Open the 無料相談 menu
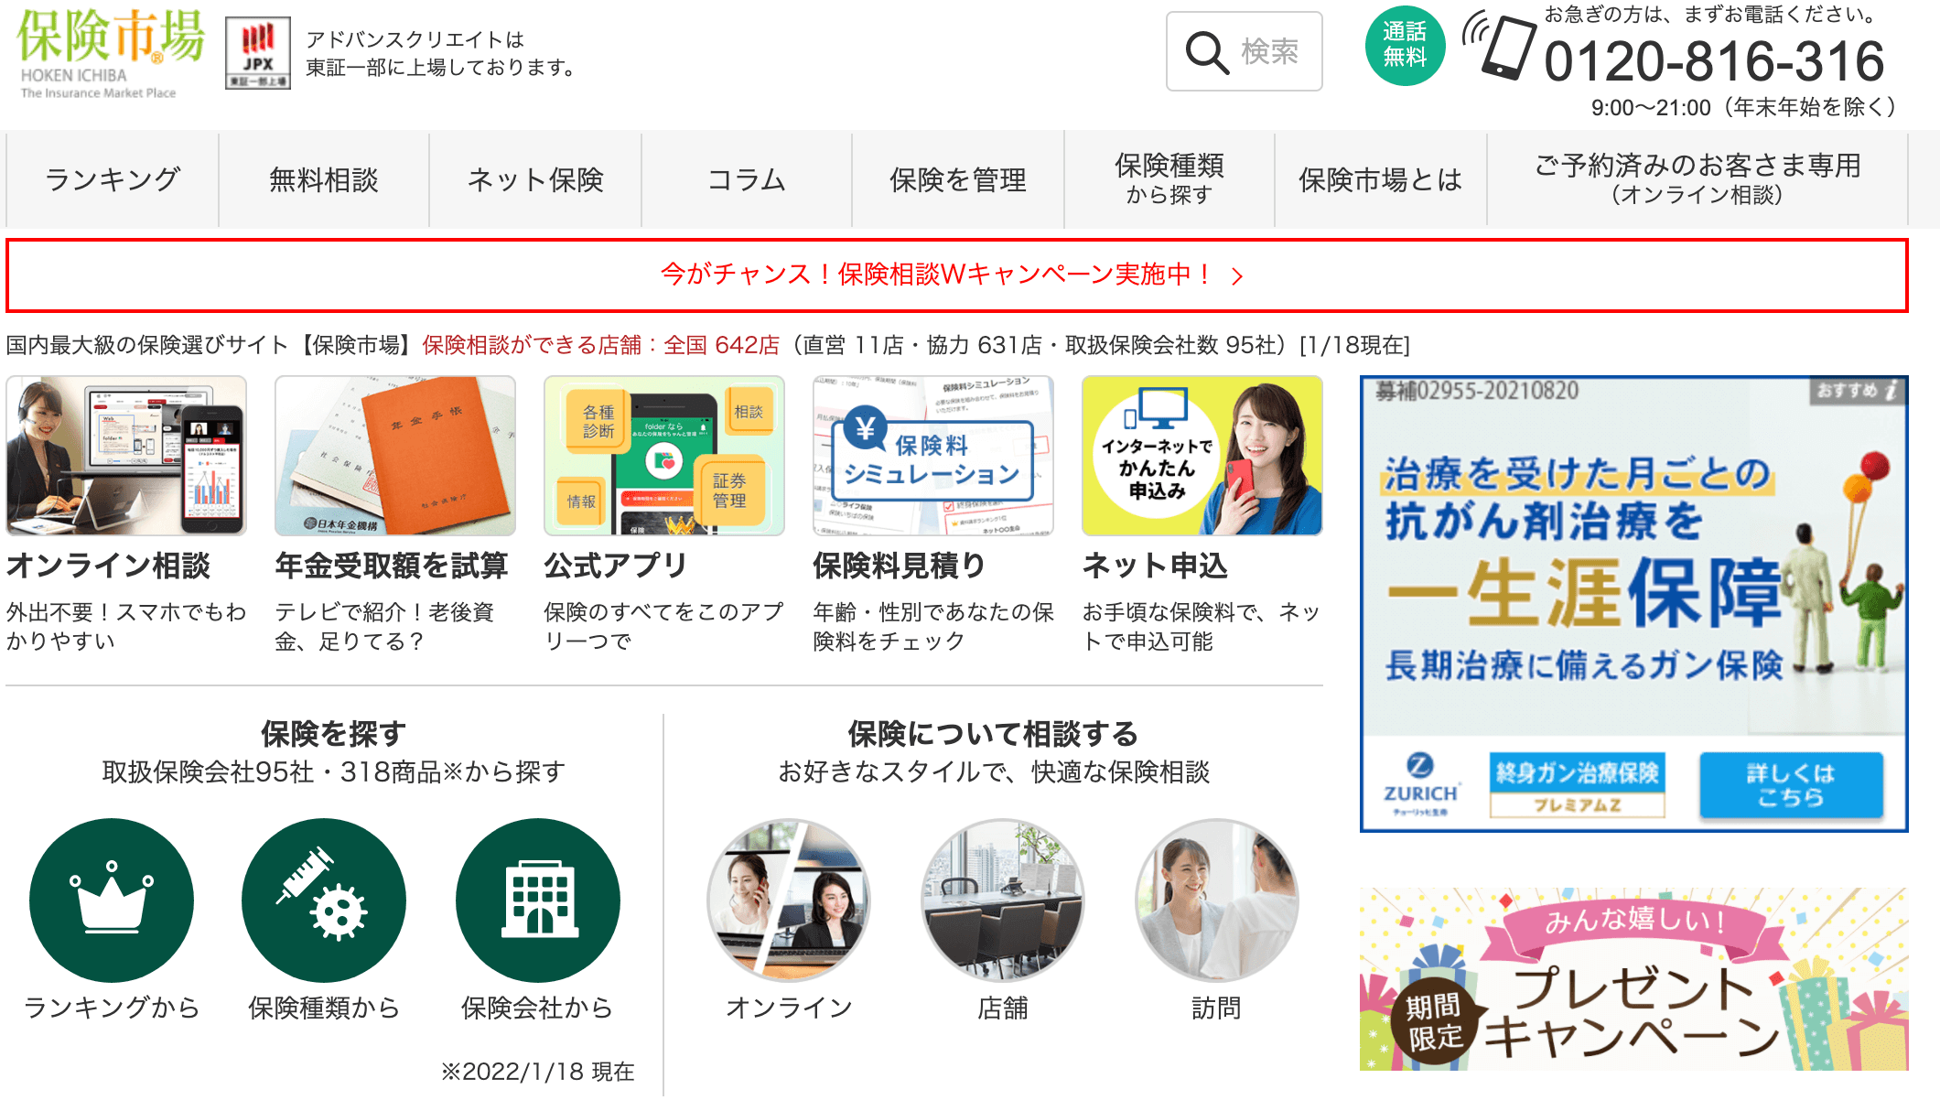Screen dimensions: 1940x1100 tap(324, 179)
